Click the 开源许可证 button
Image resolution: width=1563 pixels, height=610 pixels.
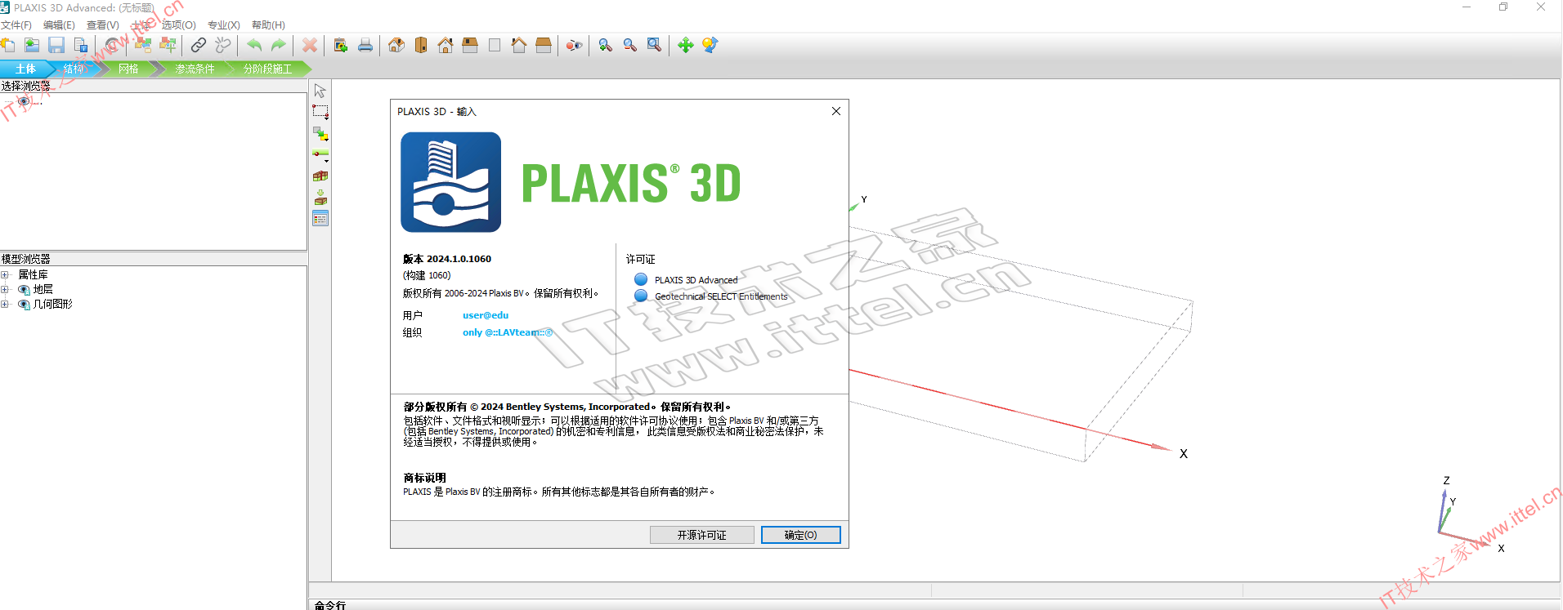click(701, 535)
